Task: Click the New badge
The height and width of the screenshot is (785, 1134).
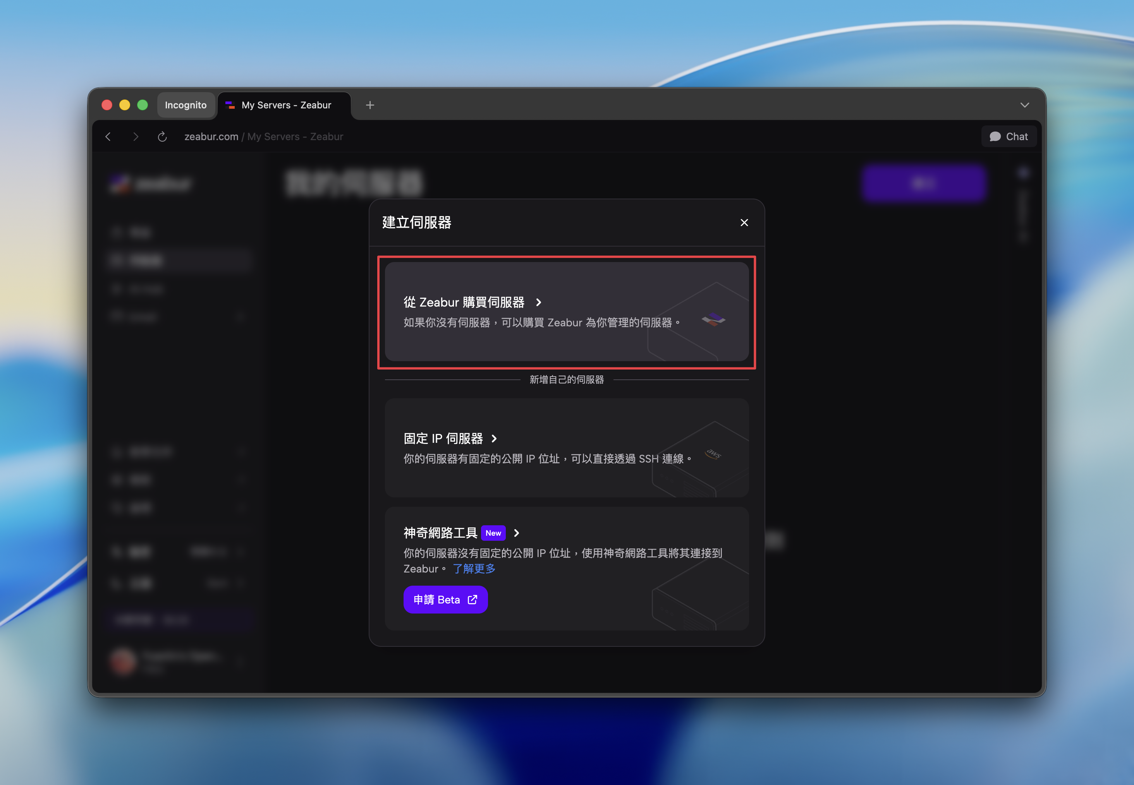Action: (493, 533)
